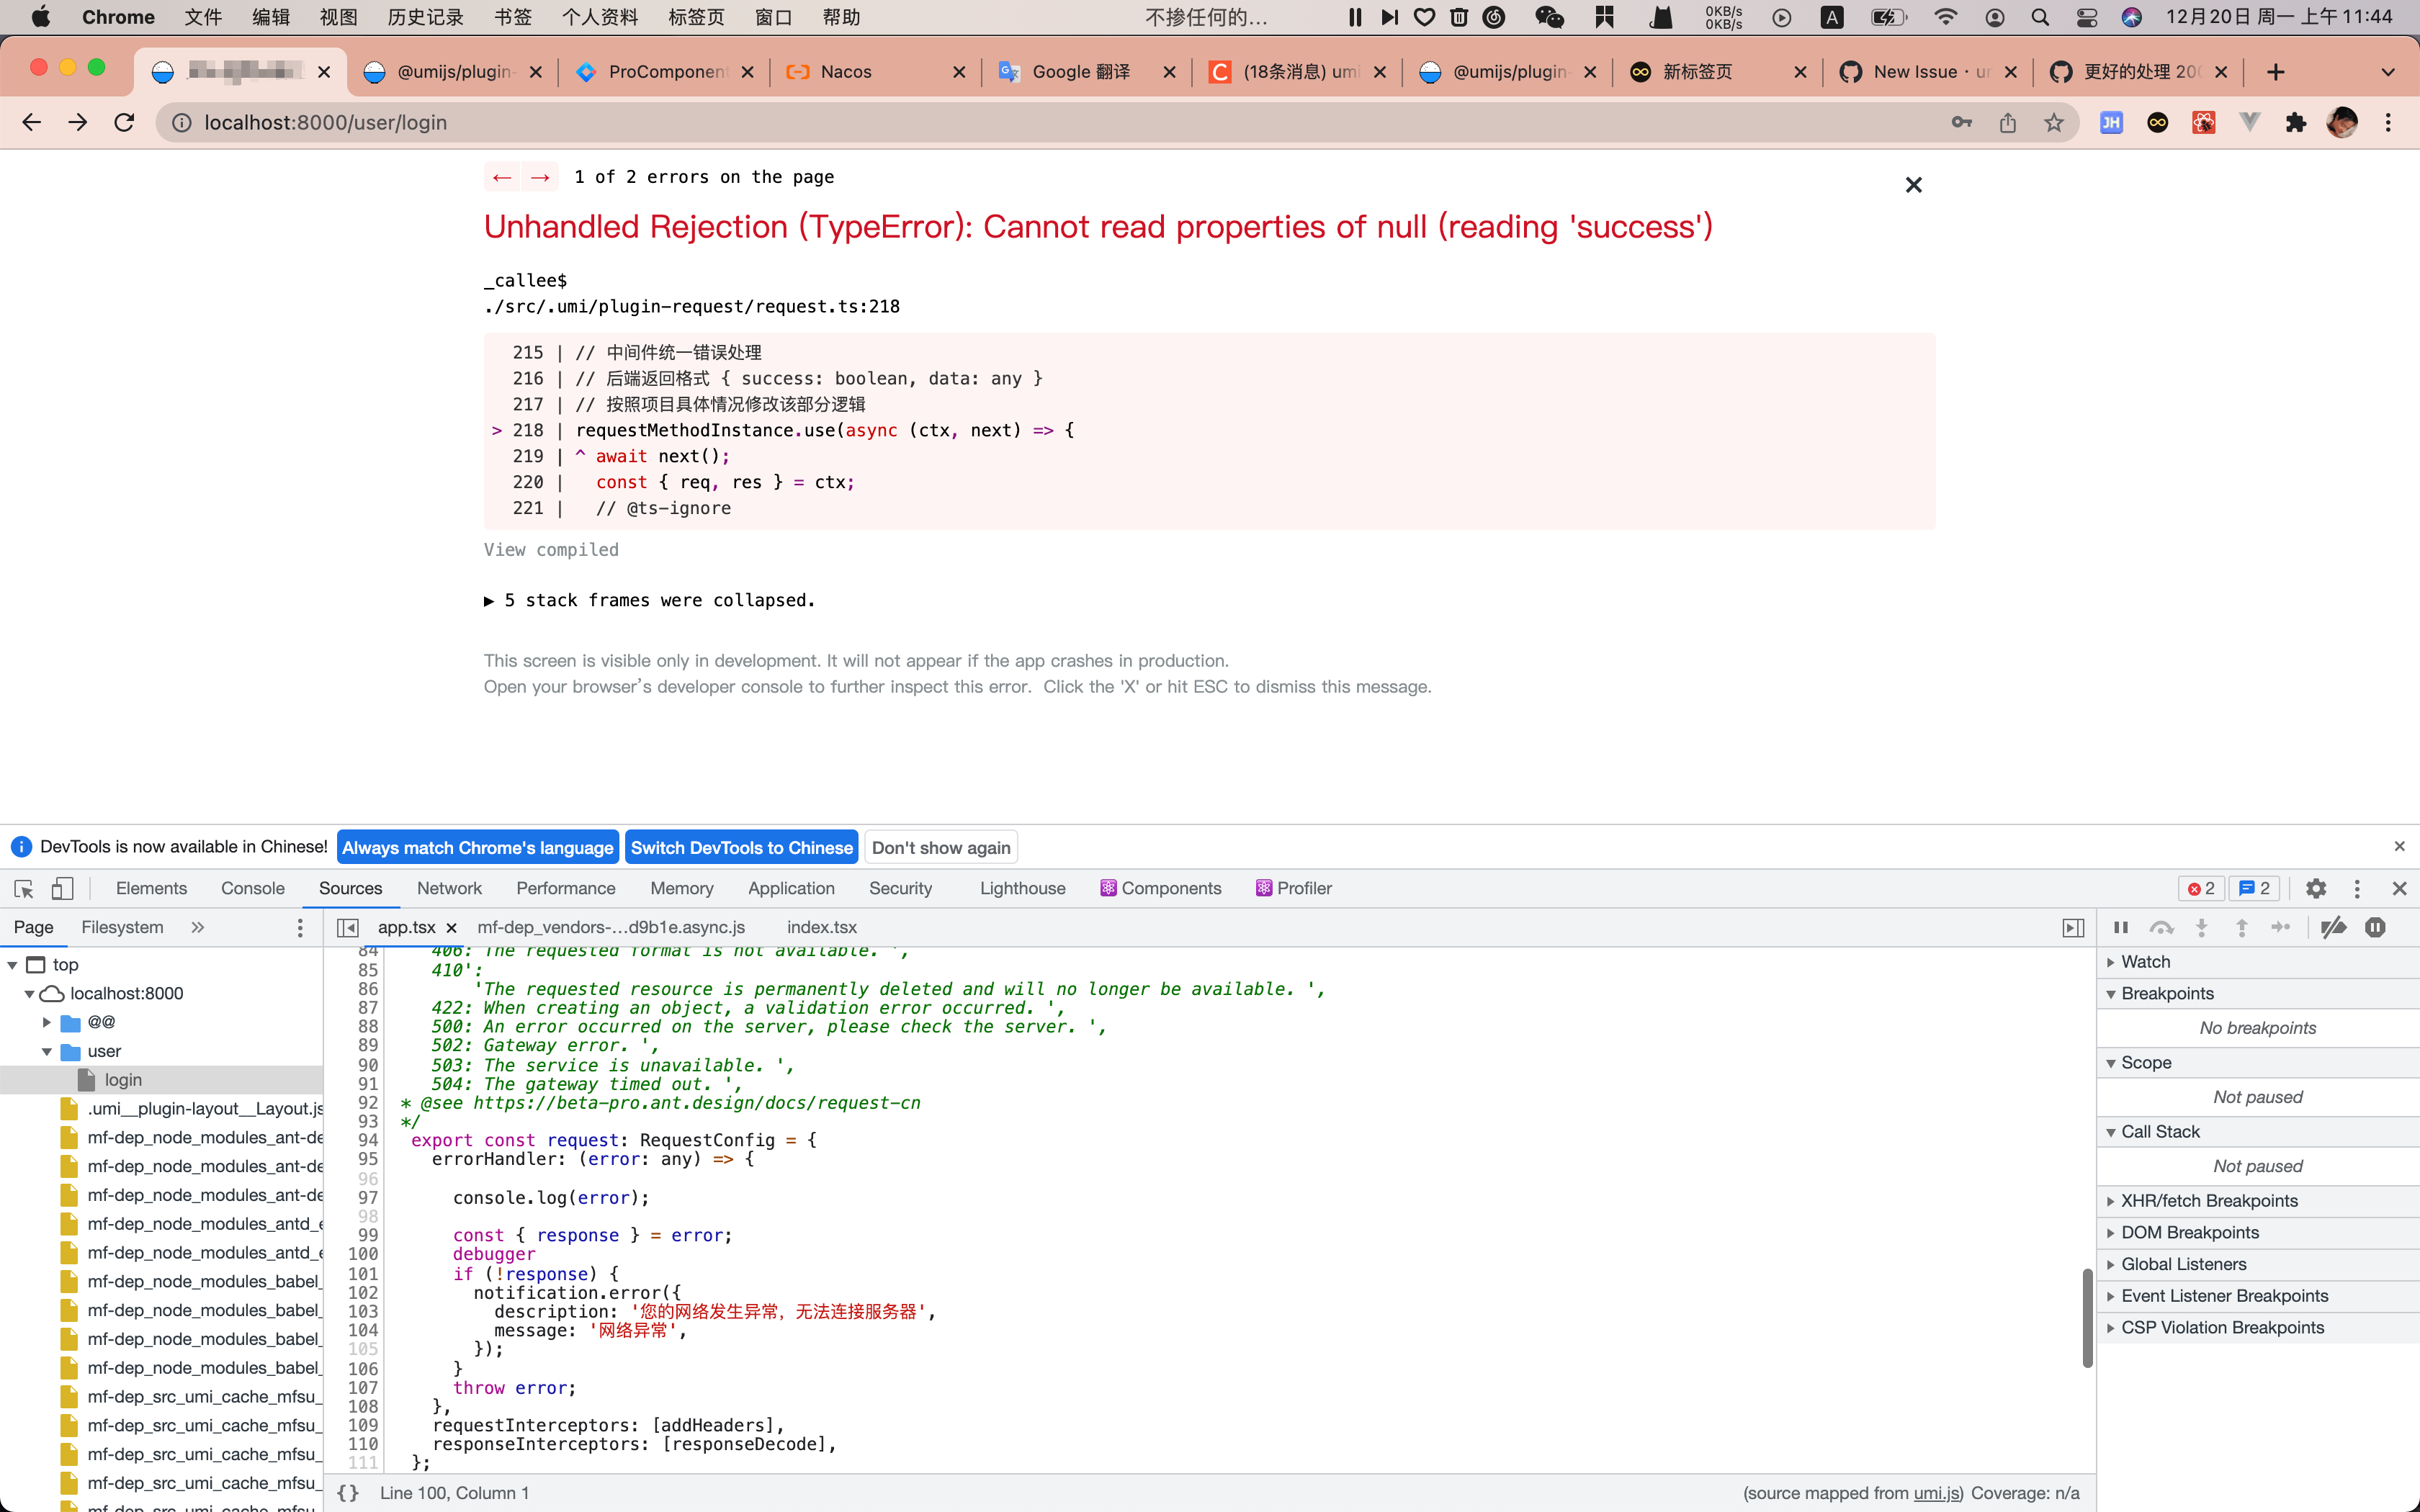
Task: Expand the @@ folder in file tree
Action: [46, 1022]
